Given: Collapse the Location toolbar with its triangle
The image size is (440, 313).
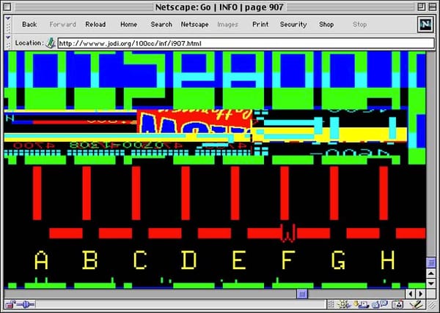Looking at the screenshot, I should point(8,38).
